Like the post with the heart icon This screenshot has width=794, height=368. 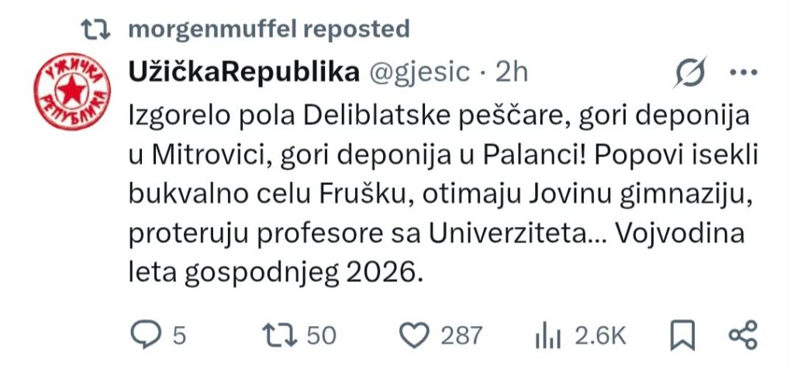(x=414, y=335)
